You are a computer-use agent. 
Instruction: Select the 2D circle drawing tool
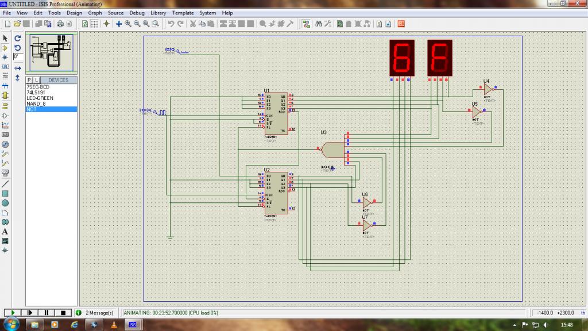point(5,203)
